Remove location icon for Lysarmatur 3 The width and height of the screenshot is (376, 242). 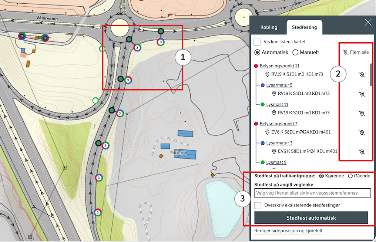coord(362,152)
